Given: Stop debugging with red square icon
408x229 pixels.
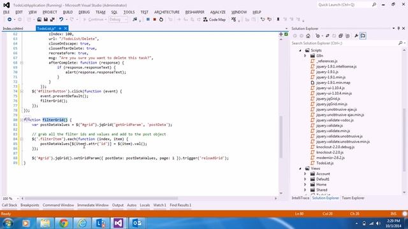Looking at the screenshot, I should click(x=154, y=20).
